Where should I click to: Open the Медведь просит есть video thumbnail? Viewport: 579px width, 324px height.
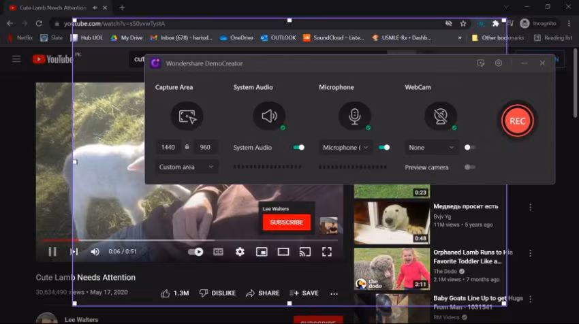tap(392, 223)
